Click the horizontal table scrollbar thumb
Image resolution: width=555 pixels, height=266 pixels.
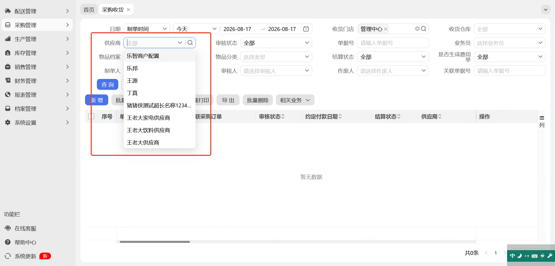[155, 242]
